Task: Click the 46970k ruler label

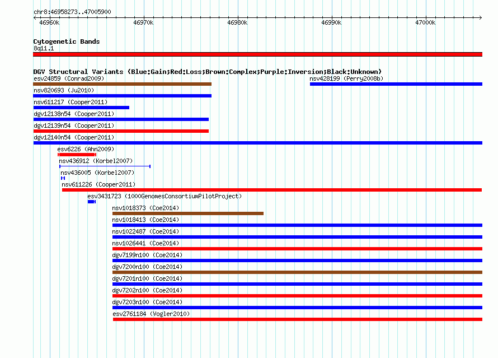Action: [x=143, y=22]
